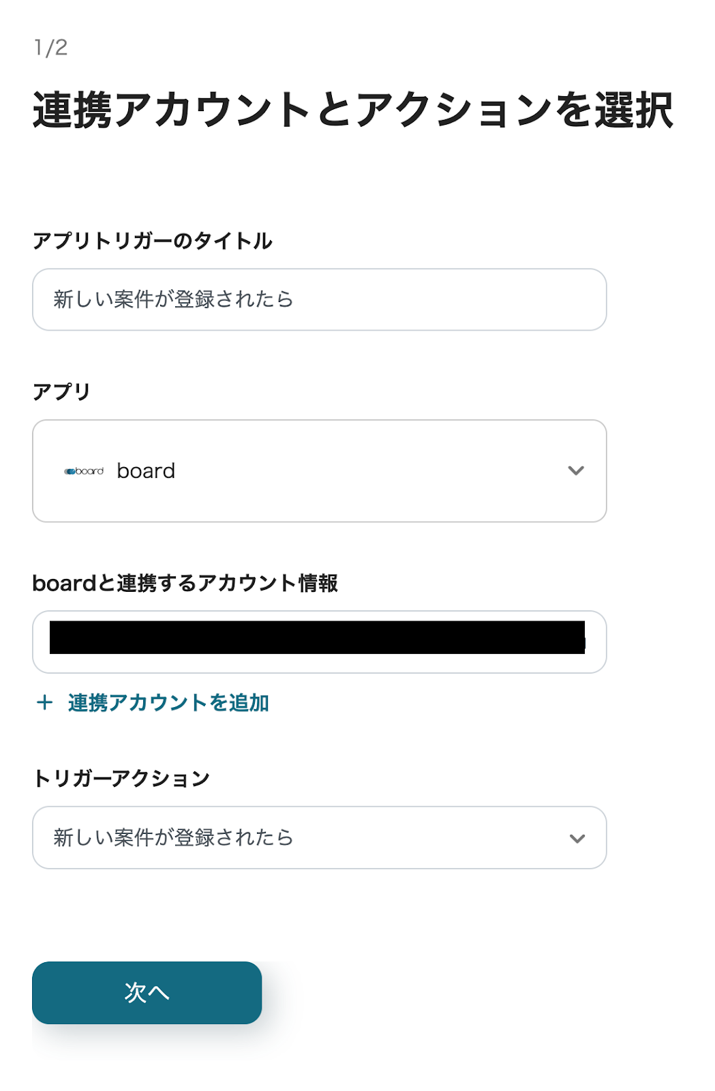Click the boardと連携するアカウント情報 label
Image resolution: width=715 pixels, height=1091 pixels.
point(185,583)
